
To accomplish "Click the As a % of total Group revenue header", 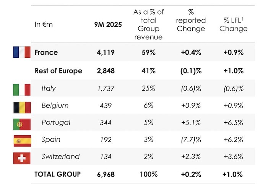I will tap(148, 24).
